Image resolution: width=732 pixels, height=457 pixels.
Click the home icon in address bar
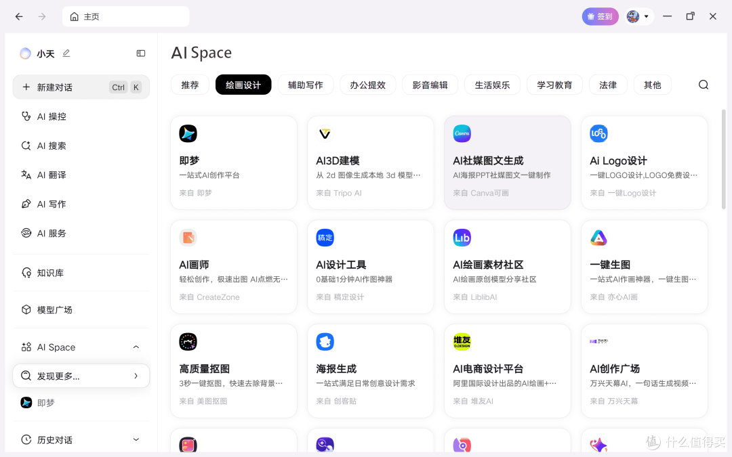click(75, 17)
